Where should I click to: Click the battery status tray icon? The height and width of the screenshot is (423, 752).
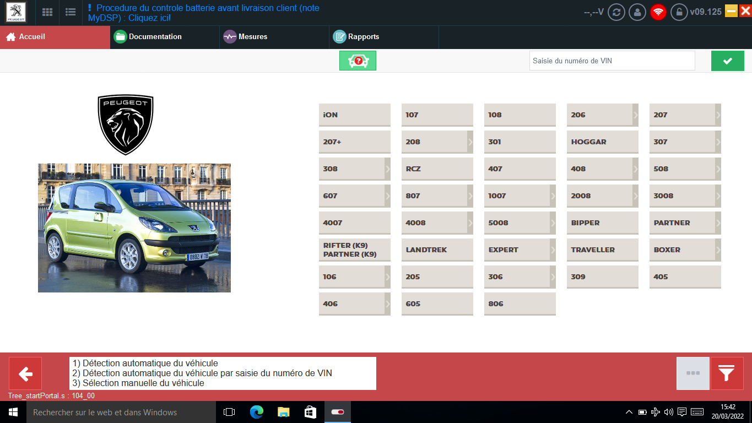[642, 412]
